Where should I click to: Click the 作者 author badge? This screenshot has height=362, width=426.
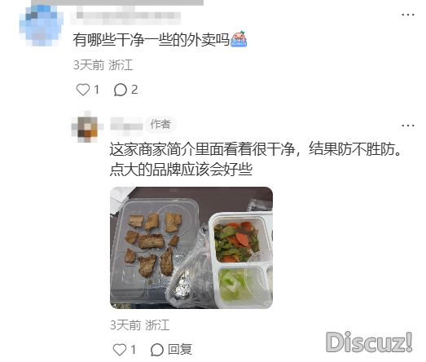click(x=160, y=125)
